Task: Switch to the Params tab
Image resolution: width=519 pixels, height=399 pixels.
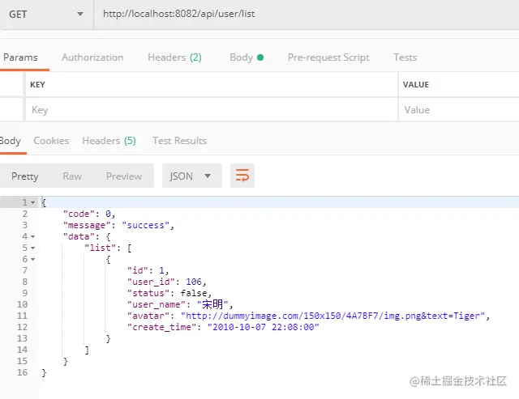Action: 20,57
